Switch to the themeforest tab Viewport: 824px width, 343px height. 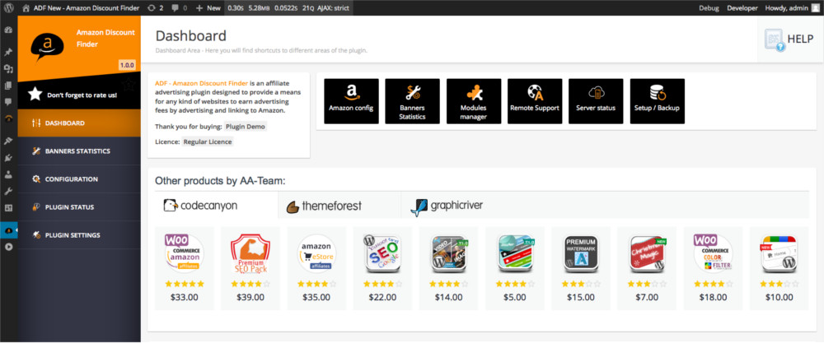tap(339, 205)
